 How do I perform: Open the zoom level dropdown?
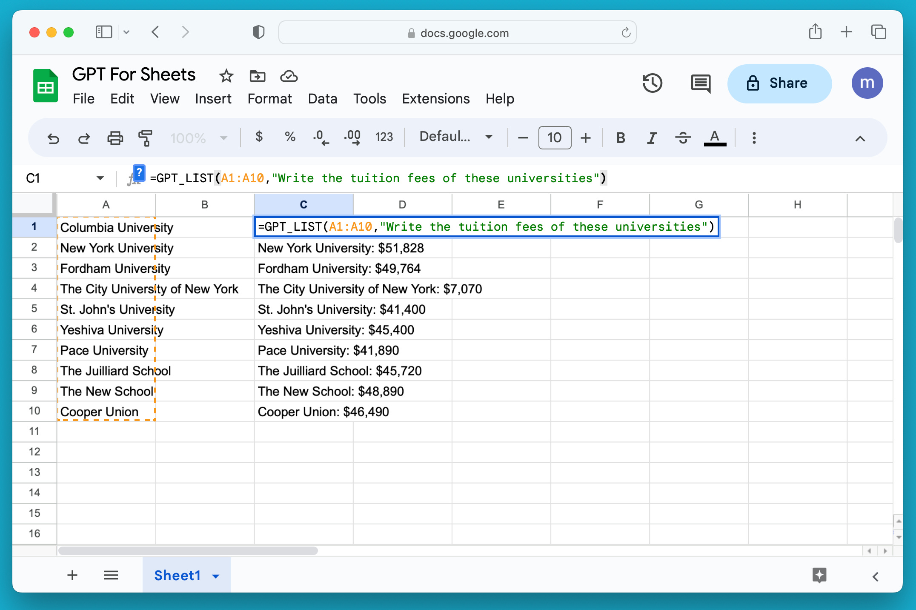point(198,137)
